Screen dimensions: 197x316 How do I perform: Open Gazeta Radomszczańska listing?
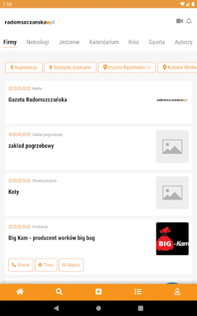click(x=98, y=102)
